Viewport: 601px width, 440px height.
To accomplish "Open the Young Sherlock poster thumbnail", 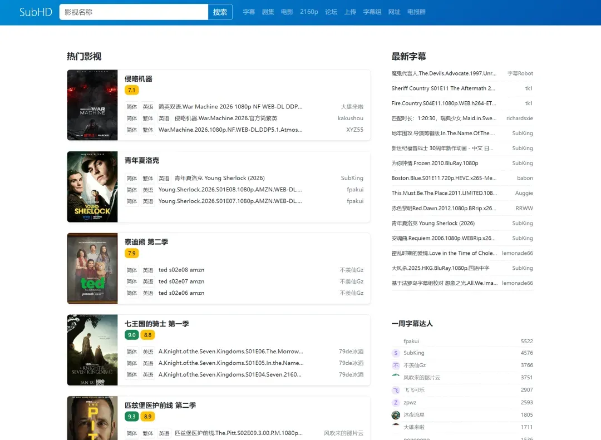I will tap(92, 187).
